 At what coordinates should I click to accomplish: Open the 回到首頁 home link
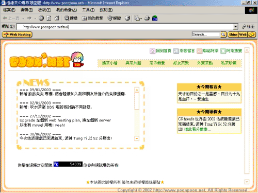[164, 51]
